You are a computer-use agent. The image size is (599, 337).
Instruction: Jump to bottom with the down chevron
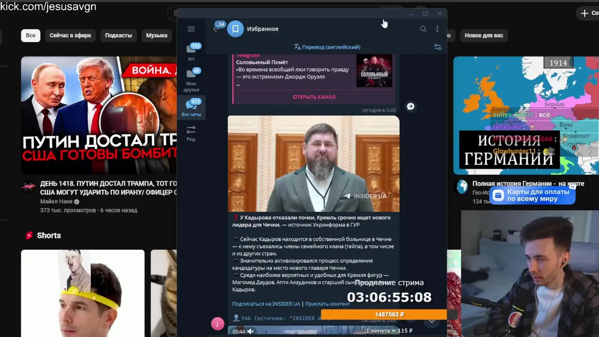(431, 321)
